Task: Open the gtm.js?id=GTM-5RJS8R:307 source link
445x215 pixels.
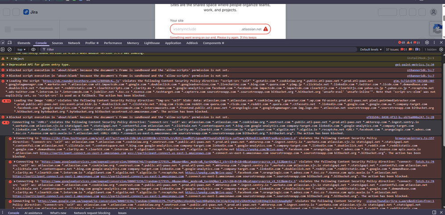Action: [414, 81]
